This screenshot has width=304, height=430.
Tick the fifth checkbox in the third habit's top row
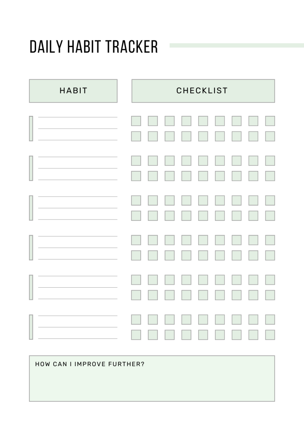coord(203,200)
